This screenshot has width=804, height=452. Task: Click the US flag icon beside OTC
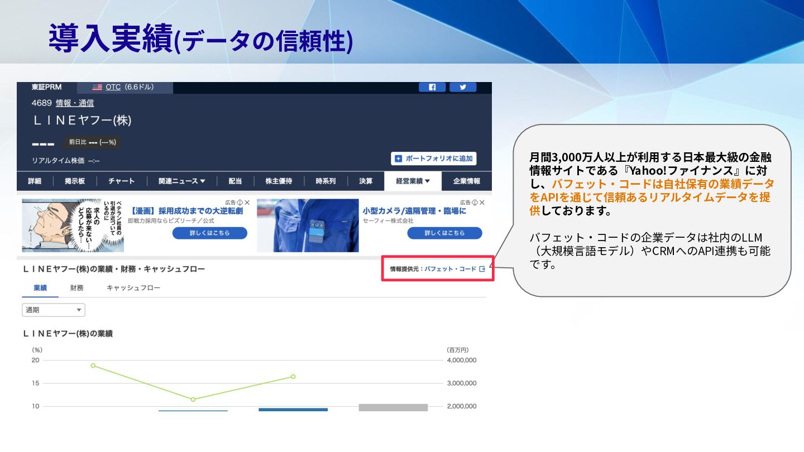click(x=97, y=87)
